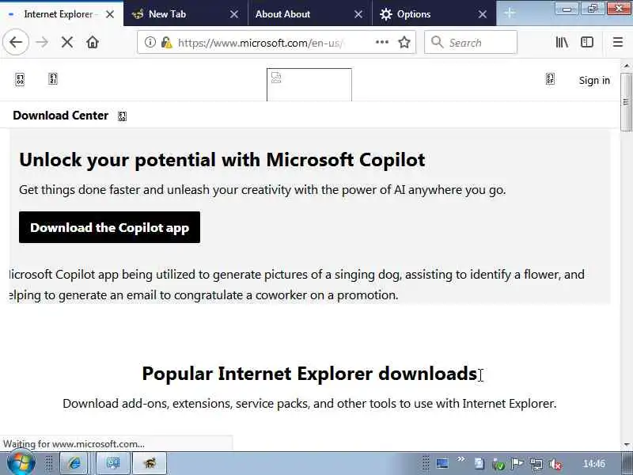Screen dimensions: 633x475
Task: Click the browser taskbar button with animal icon
Action: [x=150, y=463]
